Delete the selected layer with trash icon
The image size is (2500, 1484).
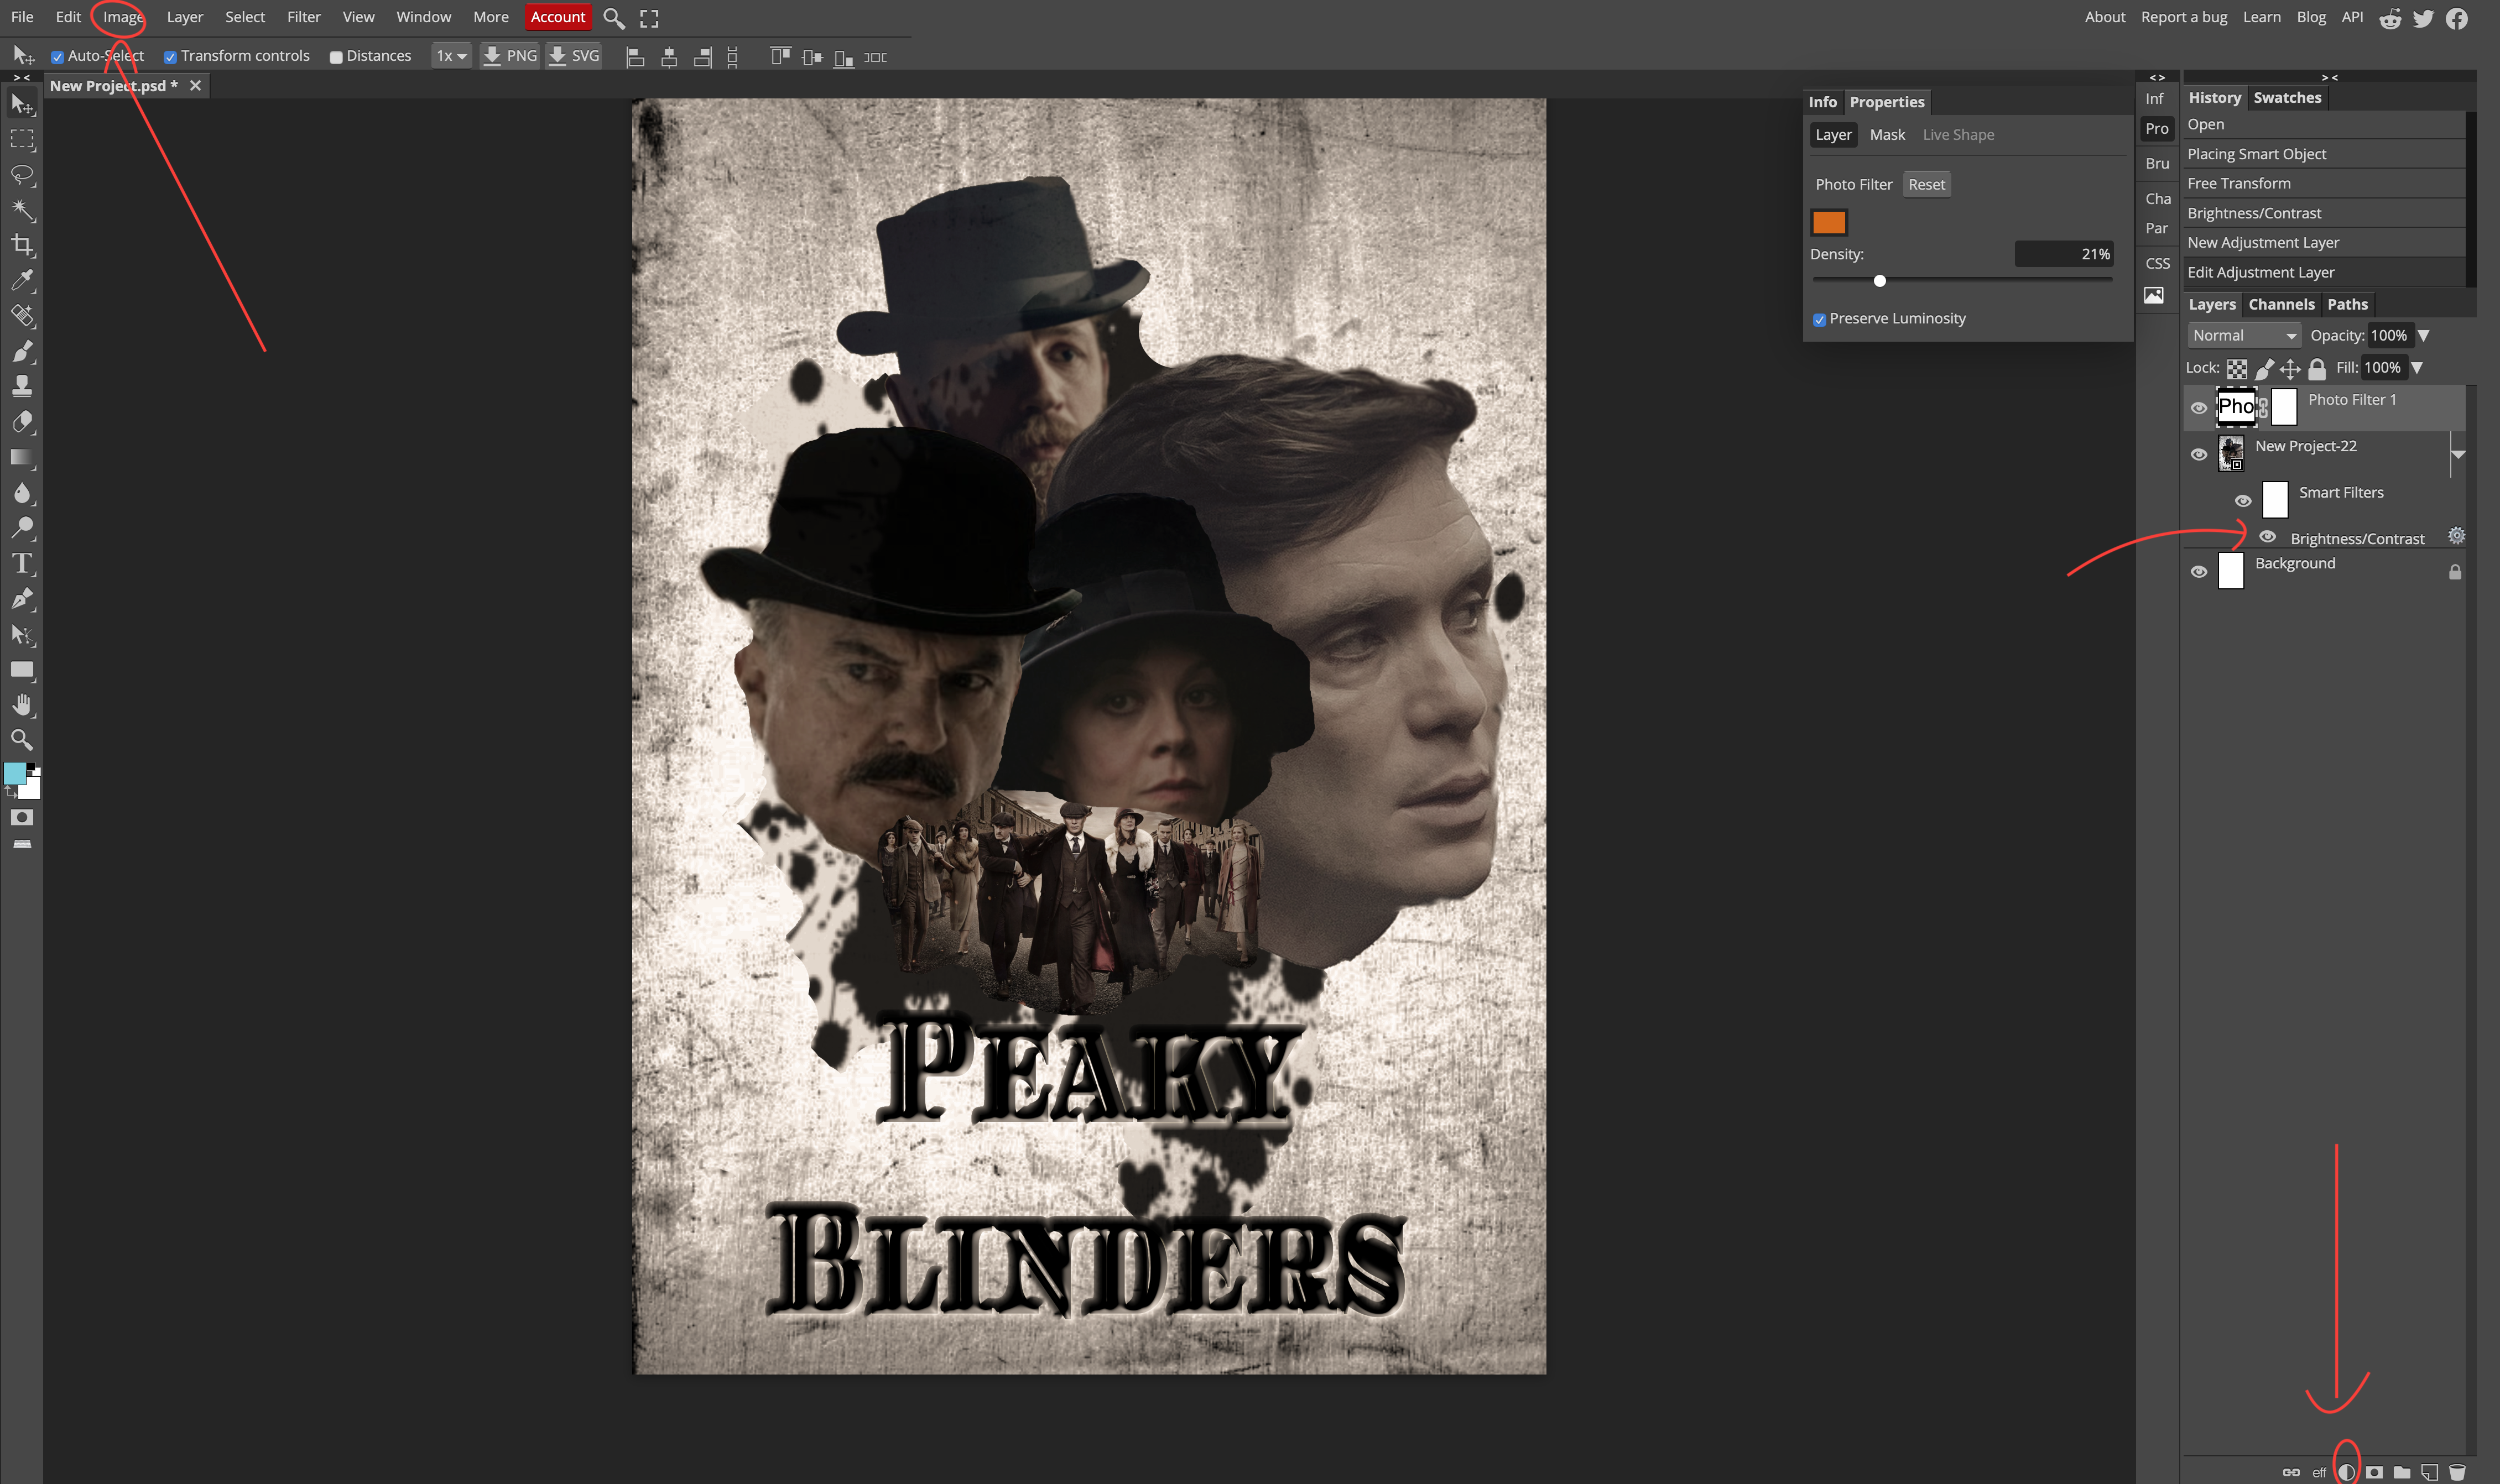pos(2457,1472)
